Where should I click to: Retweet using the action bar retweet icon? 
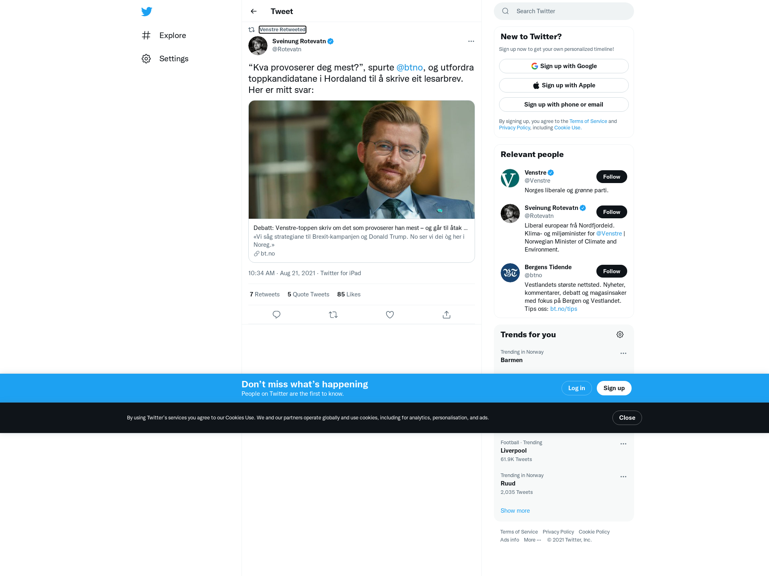(x=333, y=315)
